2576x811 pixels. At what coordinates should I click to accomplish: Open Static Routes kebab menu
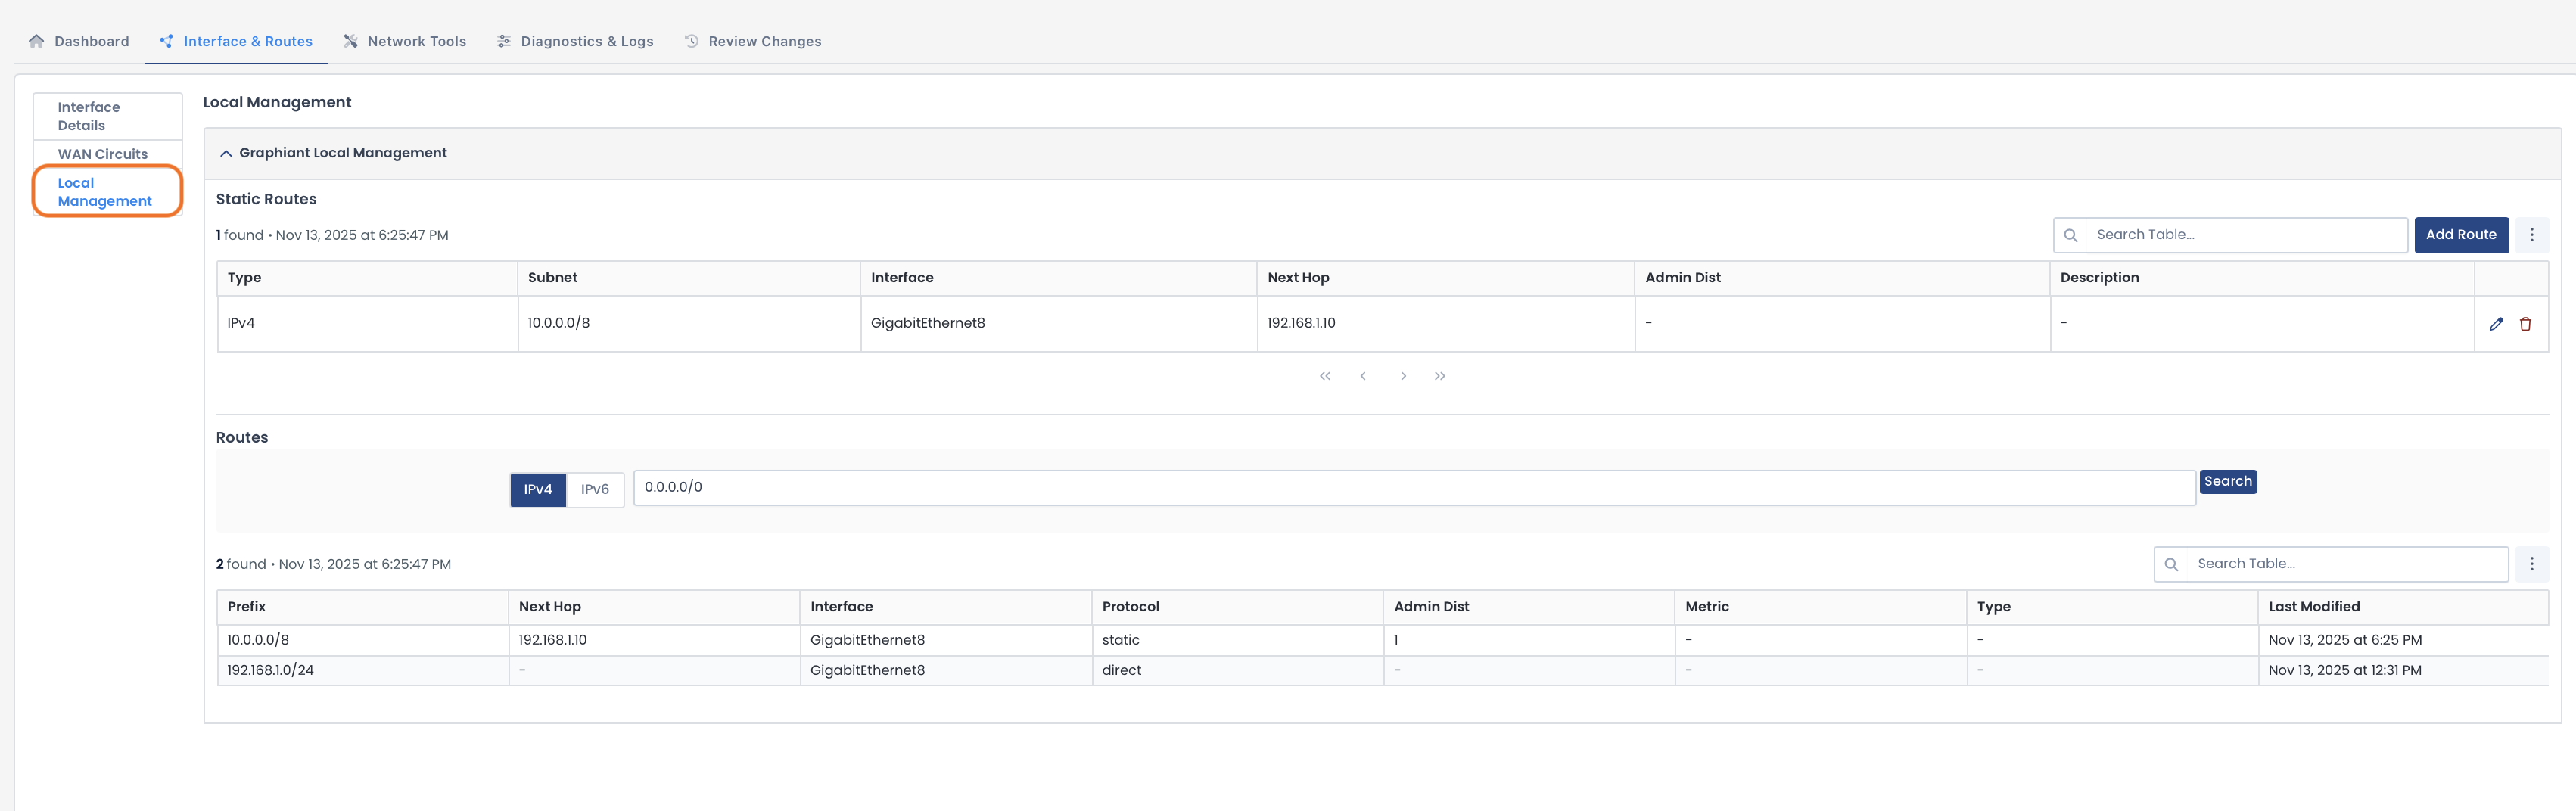coord(2532,235)
